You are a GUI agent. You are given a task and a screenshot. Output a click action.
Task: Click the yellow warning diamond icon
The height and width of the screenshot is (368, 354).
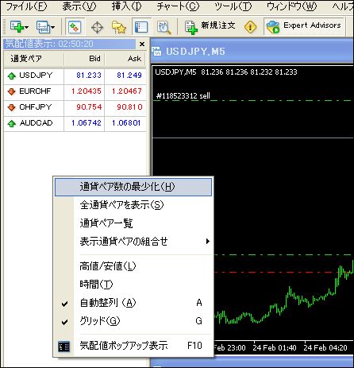250,27
